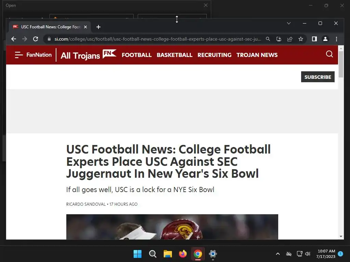
Task: Click the volume speaker tray icon
Action: tap(308, 254)
